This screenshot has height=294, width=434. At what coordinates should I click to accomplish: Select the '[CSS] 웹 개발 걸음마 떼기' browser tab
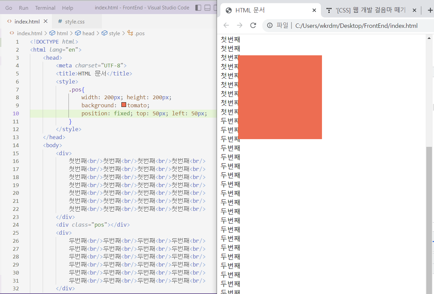[x=370, y=10]
